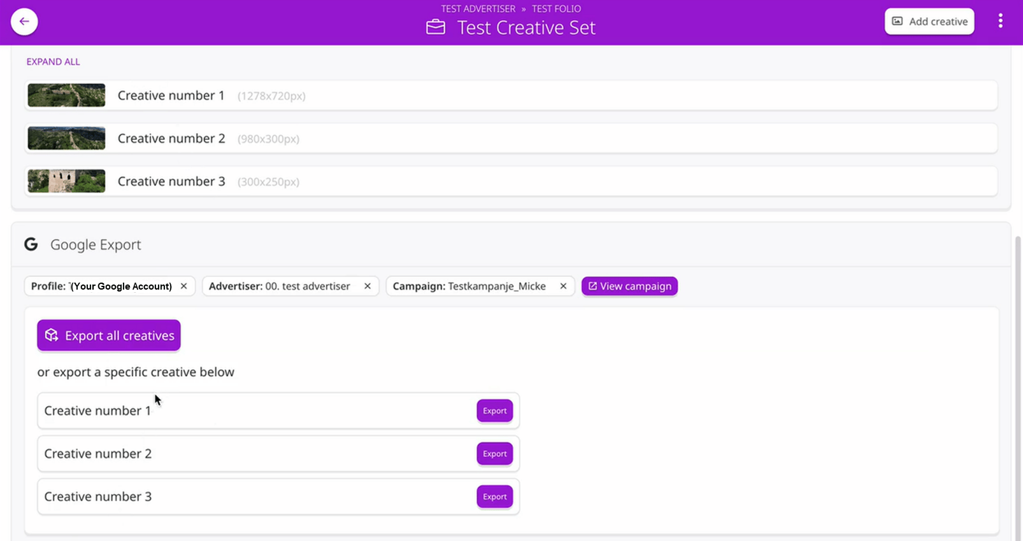Click the Add creative button
The width and height of the screenshot is (1023, 541).
[929, 22]
